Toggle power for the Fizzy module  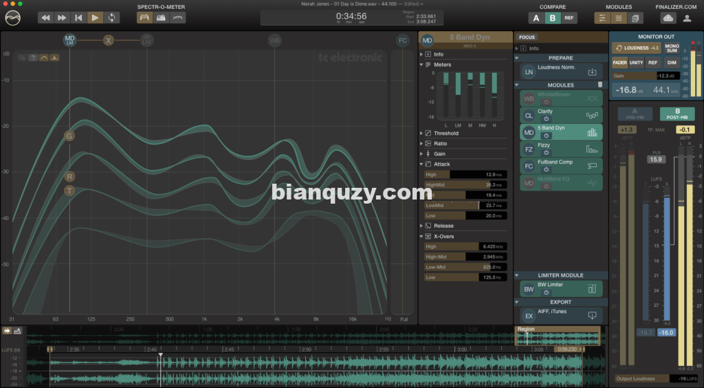tap(547, 153)
